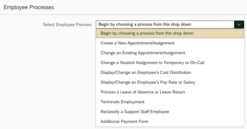The height and width of the screenshot is (129, 247).
Task: Collapse the open process list using the chevron
Action: (239, 25)
